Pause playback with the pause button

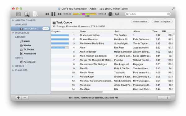pos(53,14)
